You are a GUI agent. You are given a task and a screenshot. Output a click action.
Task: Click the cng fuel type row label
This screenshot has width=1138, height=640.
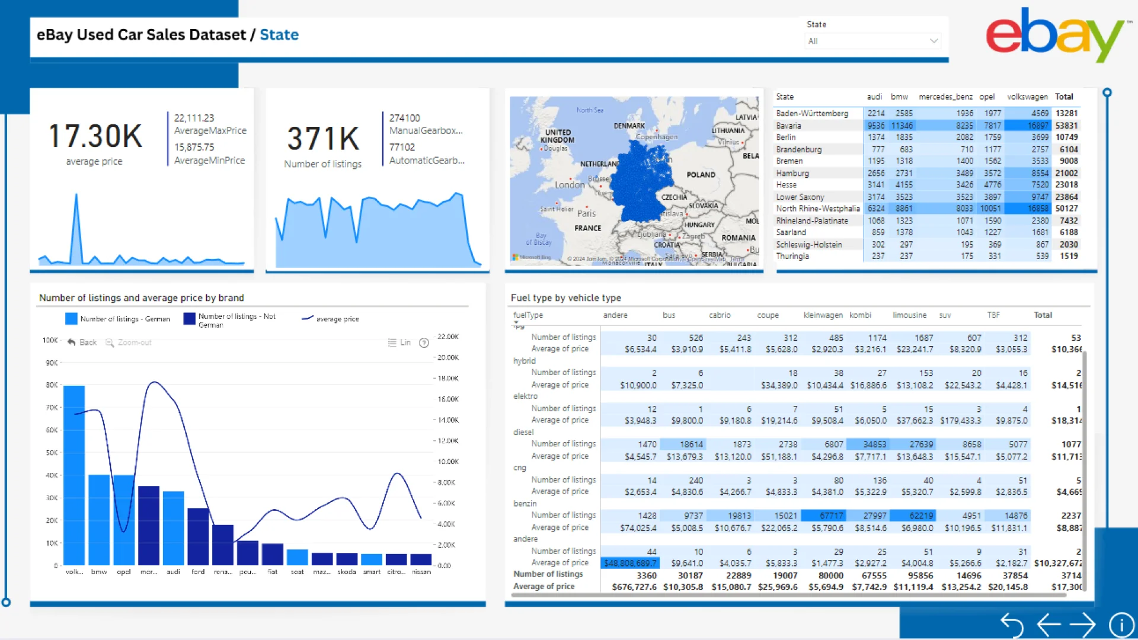click(520, 468)
